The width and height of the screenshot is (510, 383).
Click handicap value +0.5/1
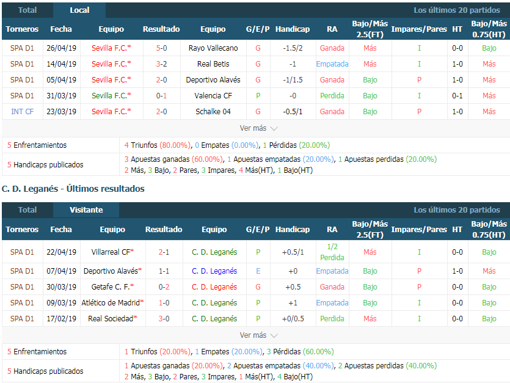[293, 252]
